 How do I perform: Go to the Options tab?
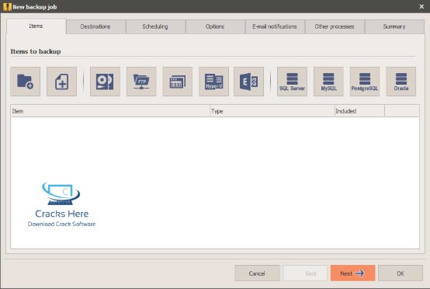tap(215, 26)
